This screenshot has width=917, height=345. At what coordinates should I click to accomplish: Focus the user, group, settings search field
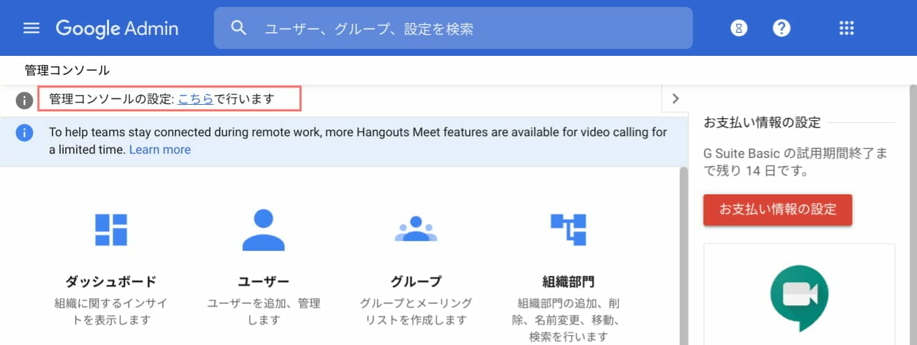[453, 28]
